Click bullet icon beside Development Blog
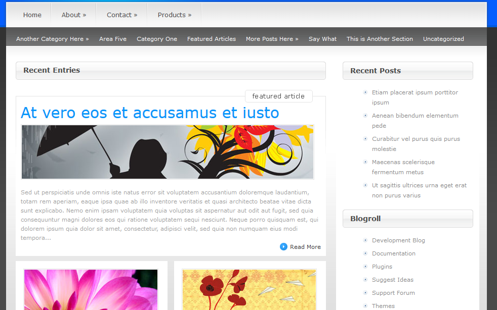Viewport: 497px width, 310px height. click(x=365, y=240)
